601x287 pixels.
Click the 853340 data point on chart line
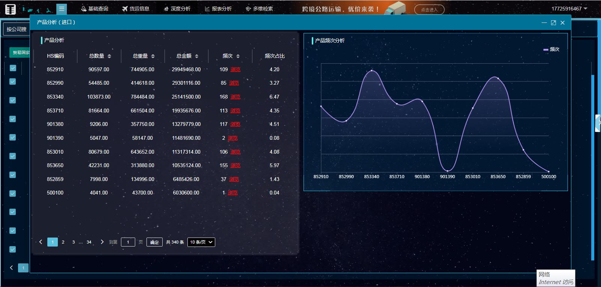371,70
